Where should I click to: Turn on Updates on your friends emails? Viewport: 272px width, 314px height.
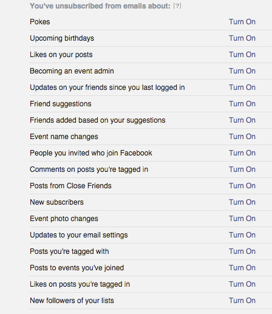coord(242,87)
